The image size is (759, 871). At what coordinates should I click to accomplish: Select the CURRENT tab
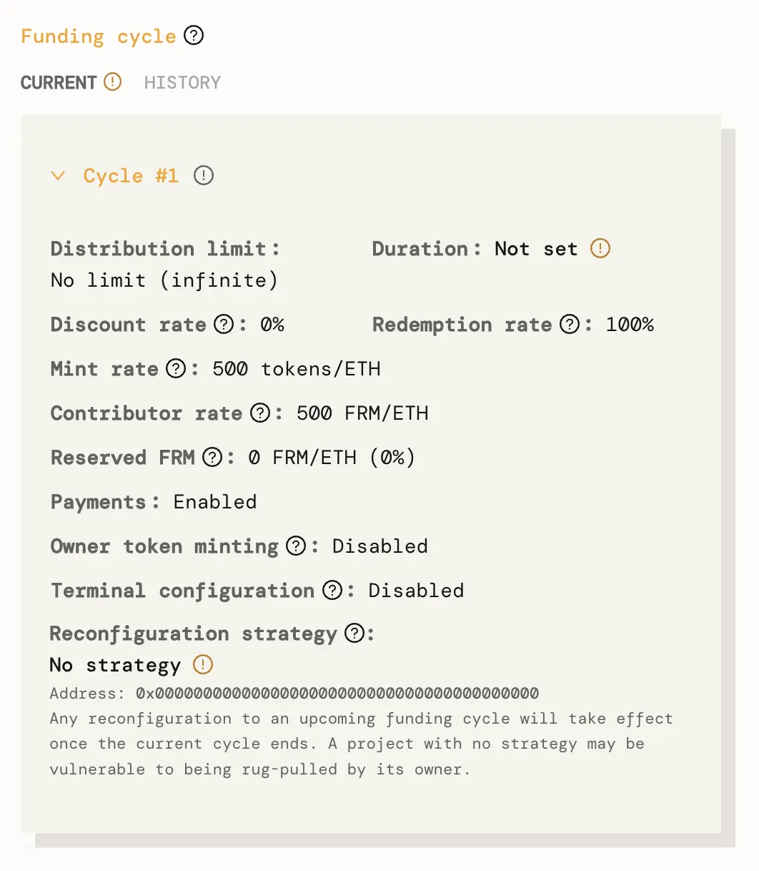[58, 82]
